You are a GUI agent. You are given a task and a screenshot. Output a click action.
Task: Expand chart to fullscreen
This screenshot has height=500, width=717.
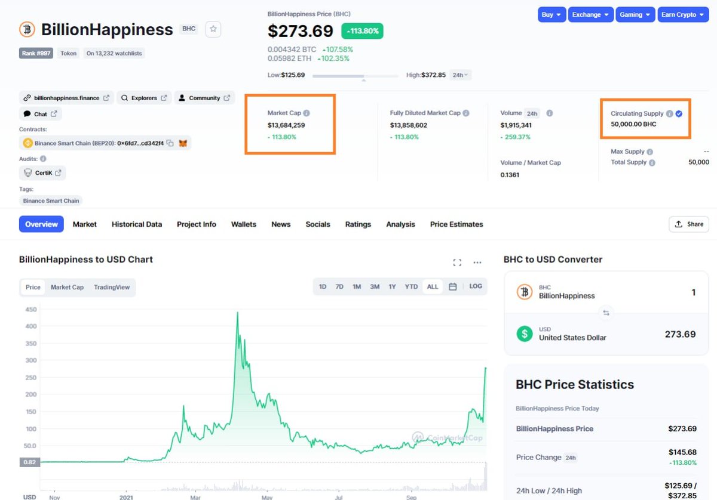457,263
